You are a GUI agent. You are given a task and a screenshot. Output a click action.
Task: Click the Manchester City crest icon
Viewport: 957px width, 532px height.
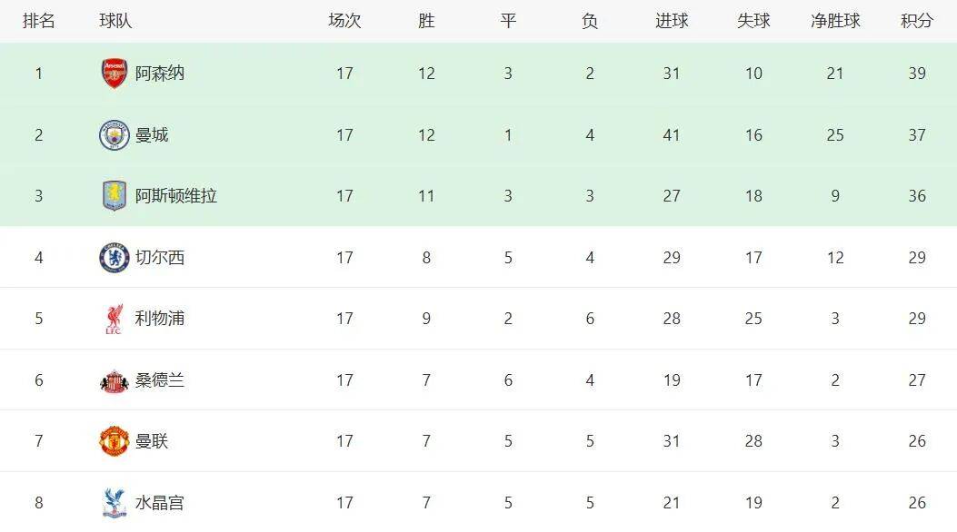coord(115,135)
